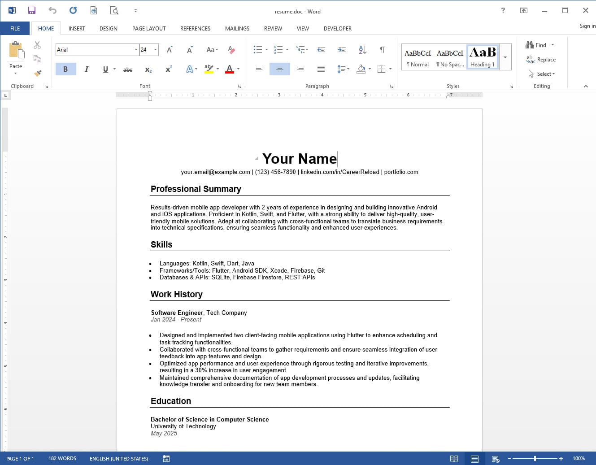Apply strikethrough formatting

pos(128,69)
